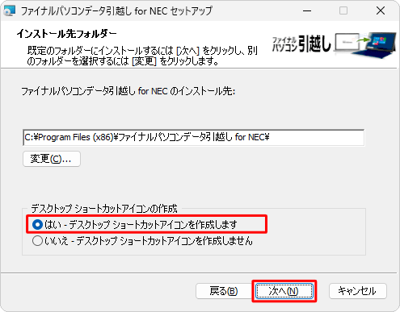The width and height of the screenshot is (400, 312).
Task: Click the デスクトップ ショートカットアイコンの作成 group label
Action: click(x=104, y=209)
